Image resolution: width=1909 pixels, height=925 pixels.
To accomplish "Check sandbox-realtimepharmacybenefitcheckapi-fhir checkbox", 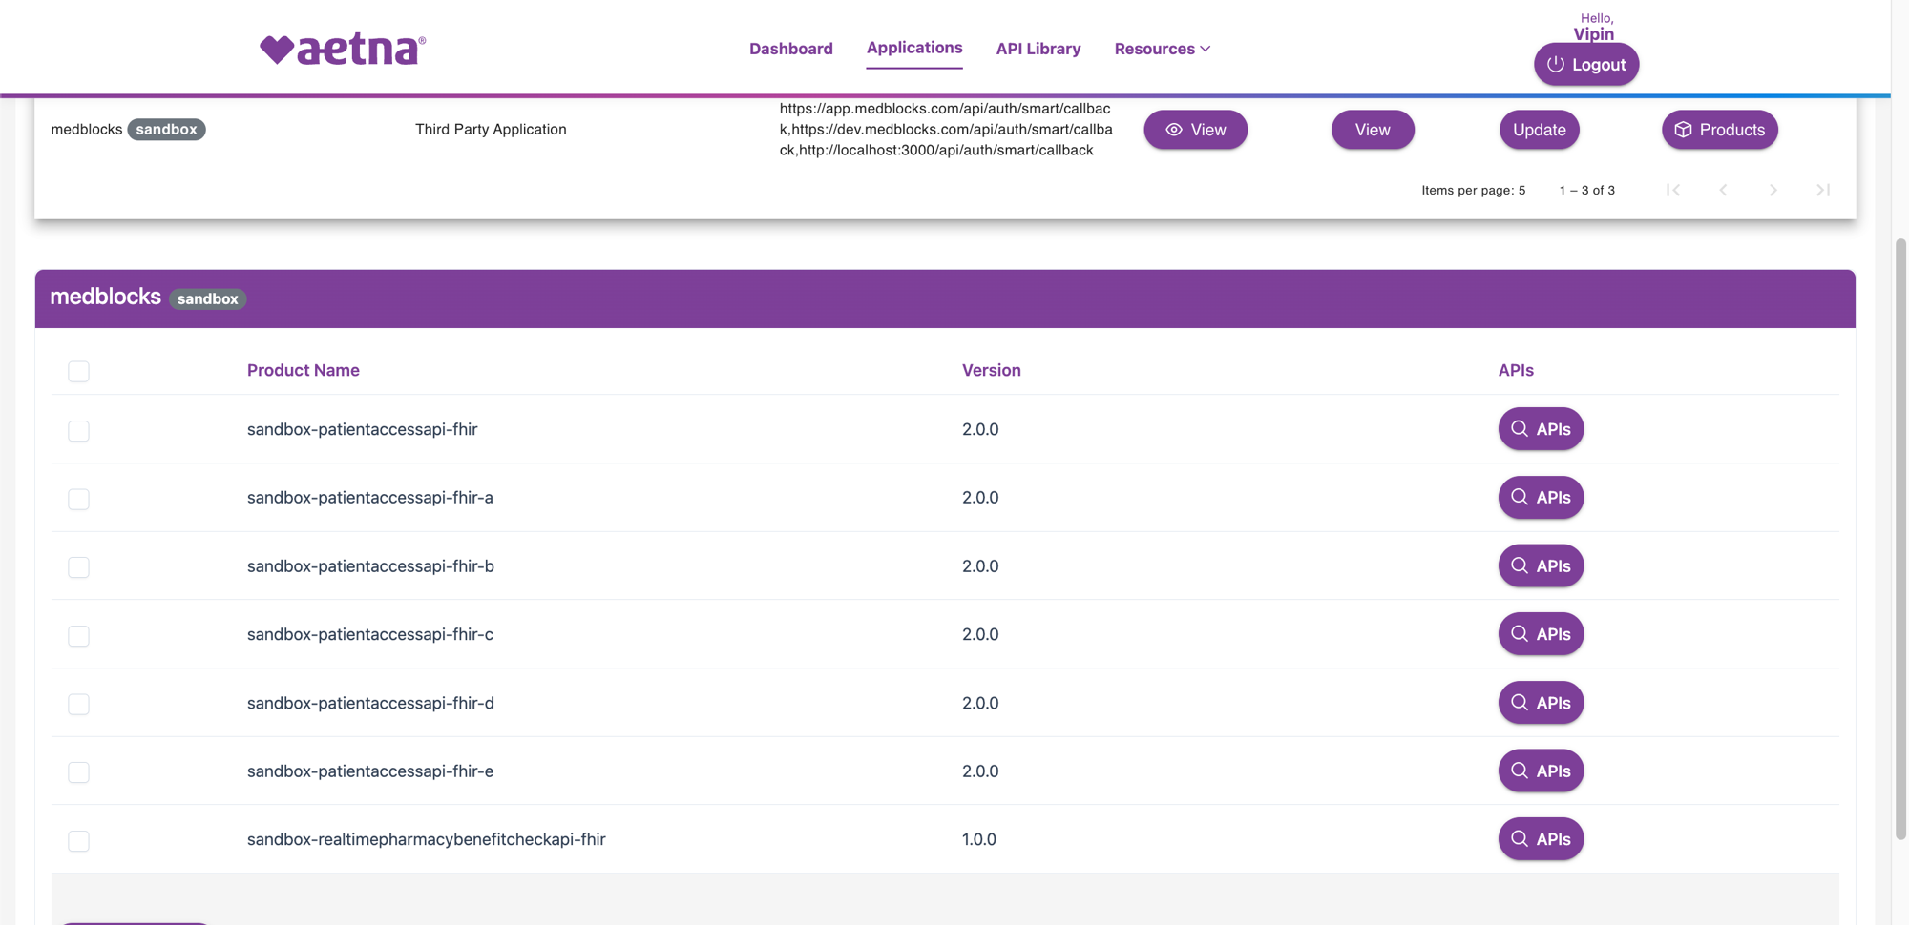I will click(78, 841).
